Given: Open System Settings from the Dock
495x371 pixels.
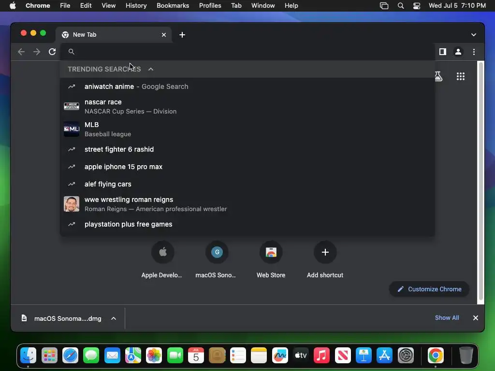Looking at the screenshot, I should (x=406, y=356).
